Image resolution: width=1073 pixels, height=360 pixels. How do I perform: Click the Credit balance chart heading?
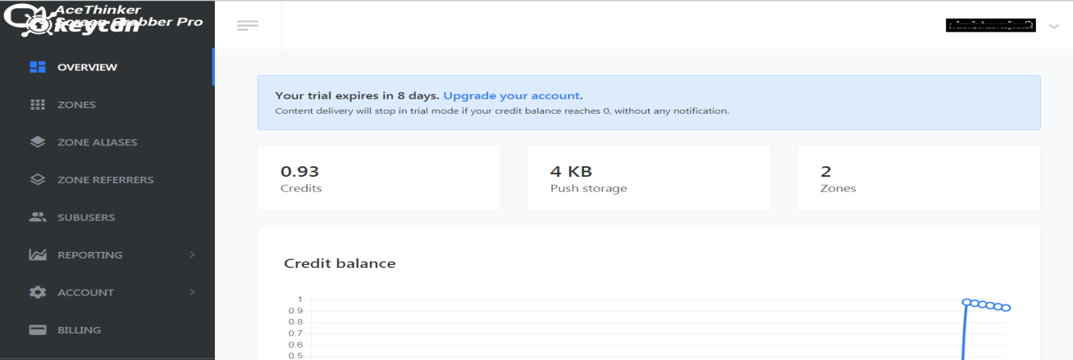(x=340, y=263)
